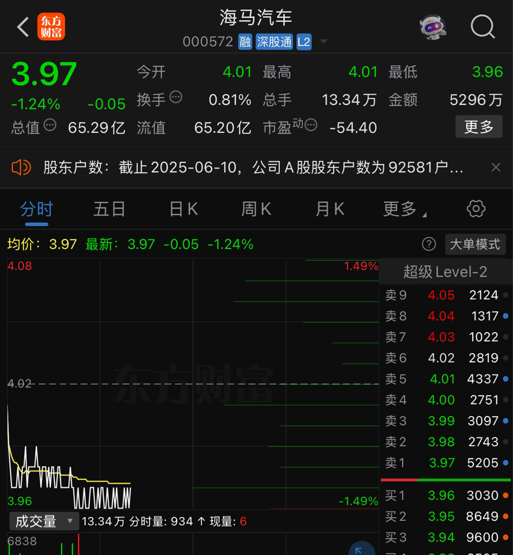
Task: Tap the L2 level badge
Action: (x=304, y=42)
